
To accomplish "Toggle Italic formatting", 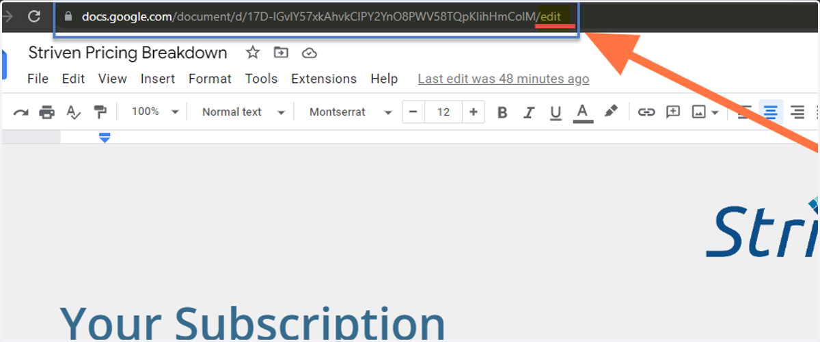I will pyautogui.click(x=528, y=112).
